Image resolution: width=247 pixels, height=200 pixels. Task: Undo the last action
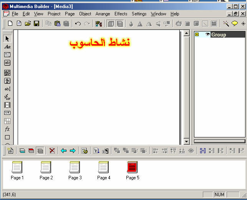click(x=78, y=24)
